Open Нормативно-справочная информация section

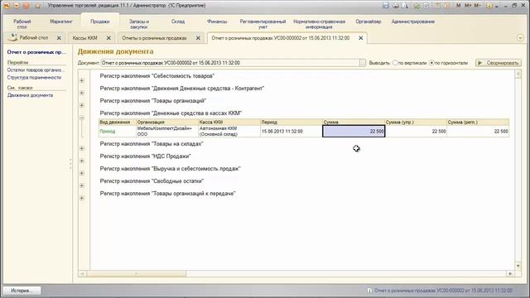tap(319, 24)
